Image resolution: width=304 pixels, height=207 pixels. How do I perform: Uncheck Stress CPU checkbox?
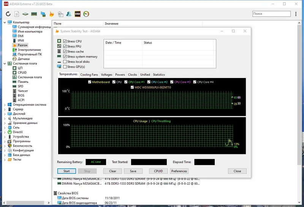click(65, 41)
